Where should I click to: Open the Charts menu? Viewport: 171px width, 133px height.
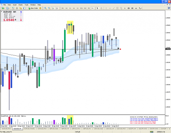click(x=21, y=5)
